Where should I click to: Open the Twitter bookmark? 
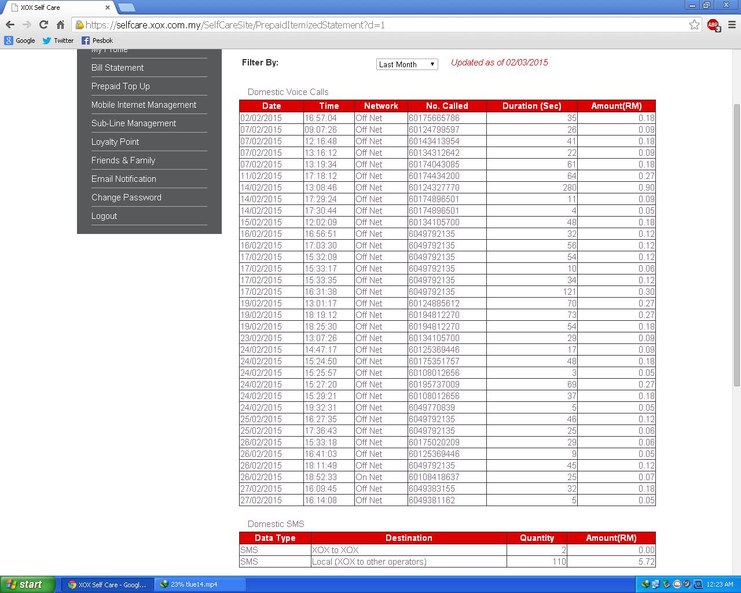[x=58, y=41]
